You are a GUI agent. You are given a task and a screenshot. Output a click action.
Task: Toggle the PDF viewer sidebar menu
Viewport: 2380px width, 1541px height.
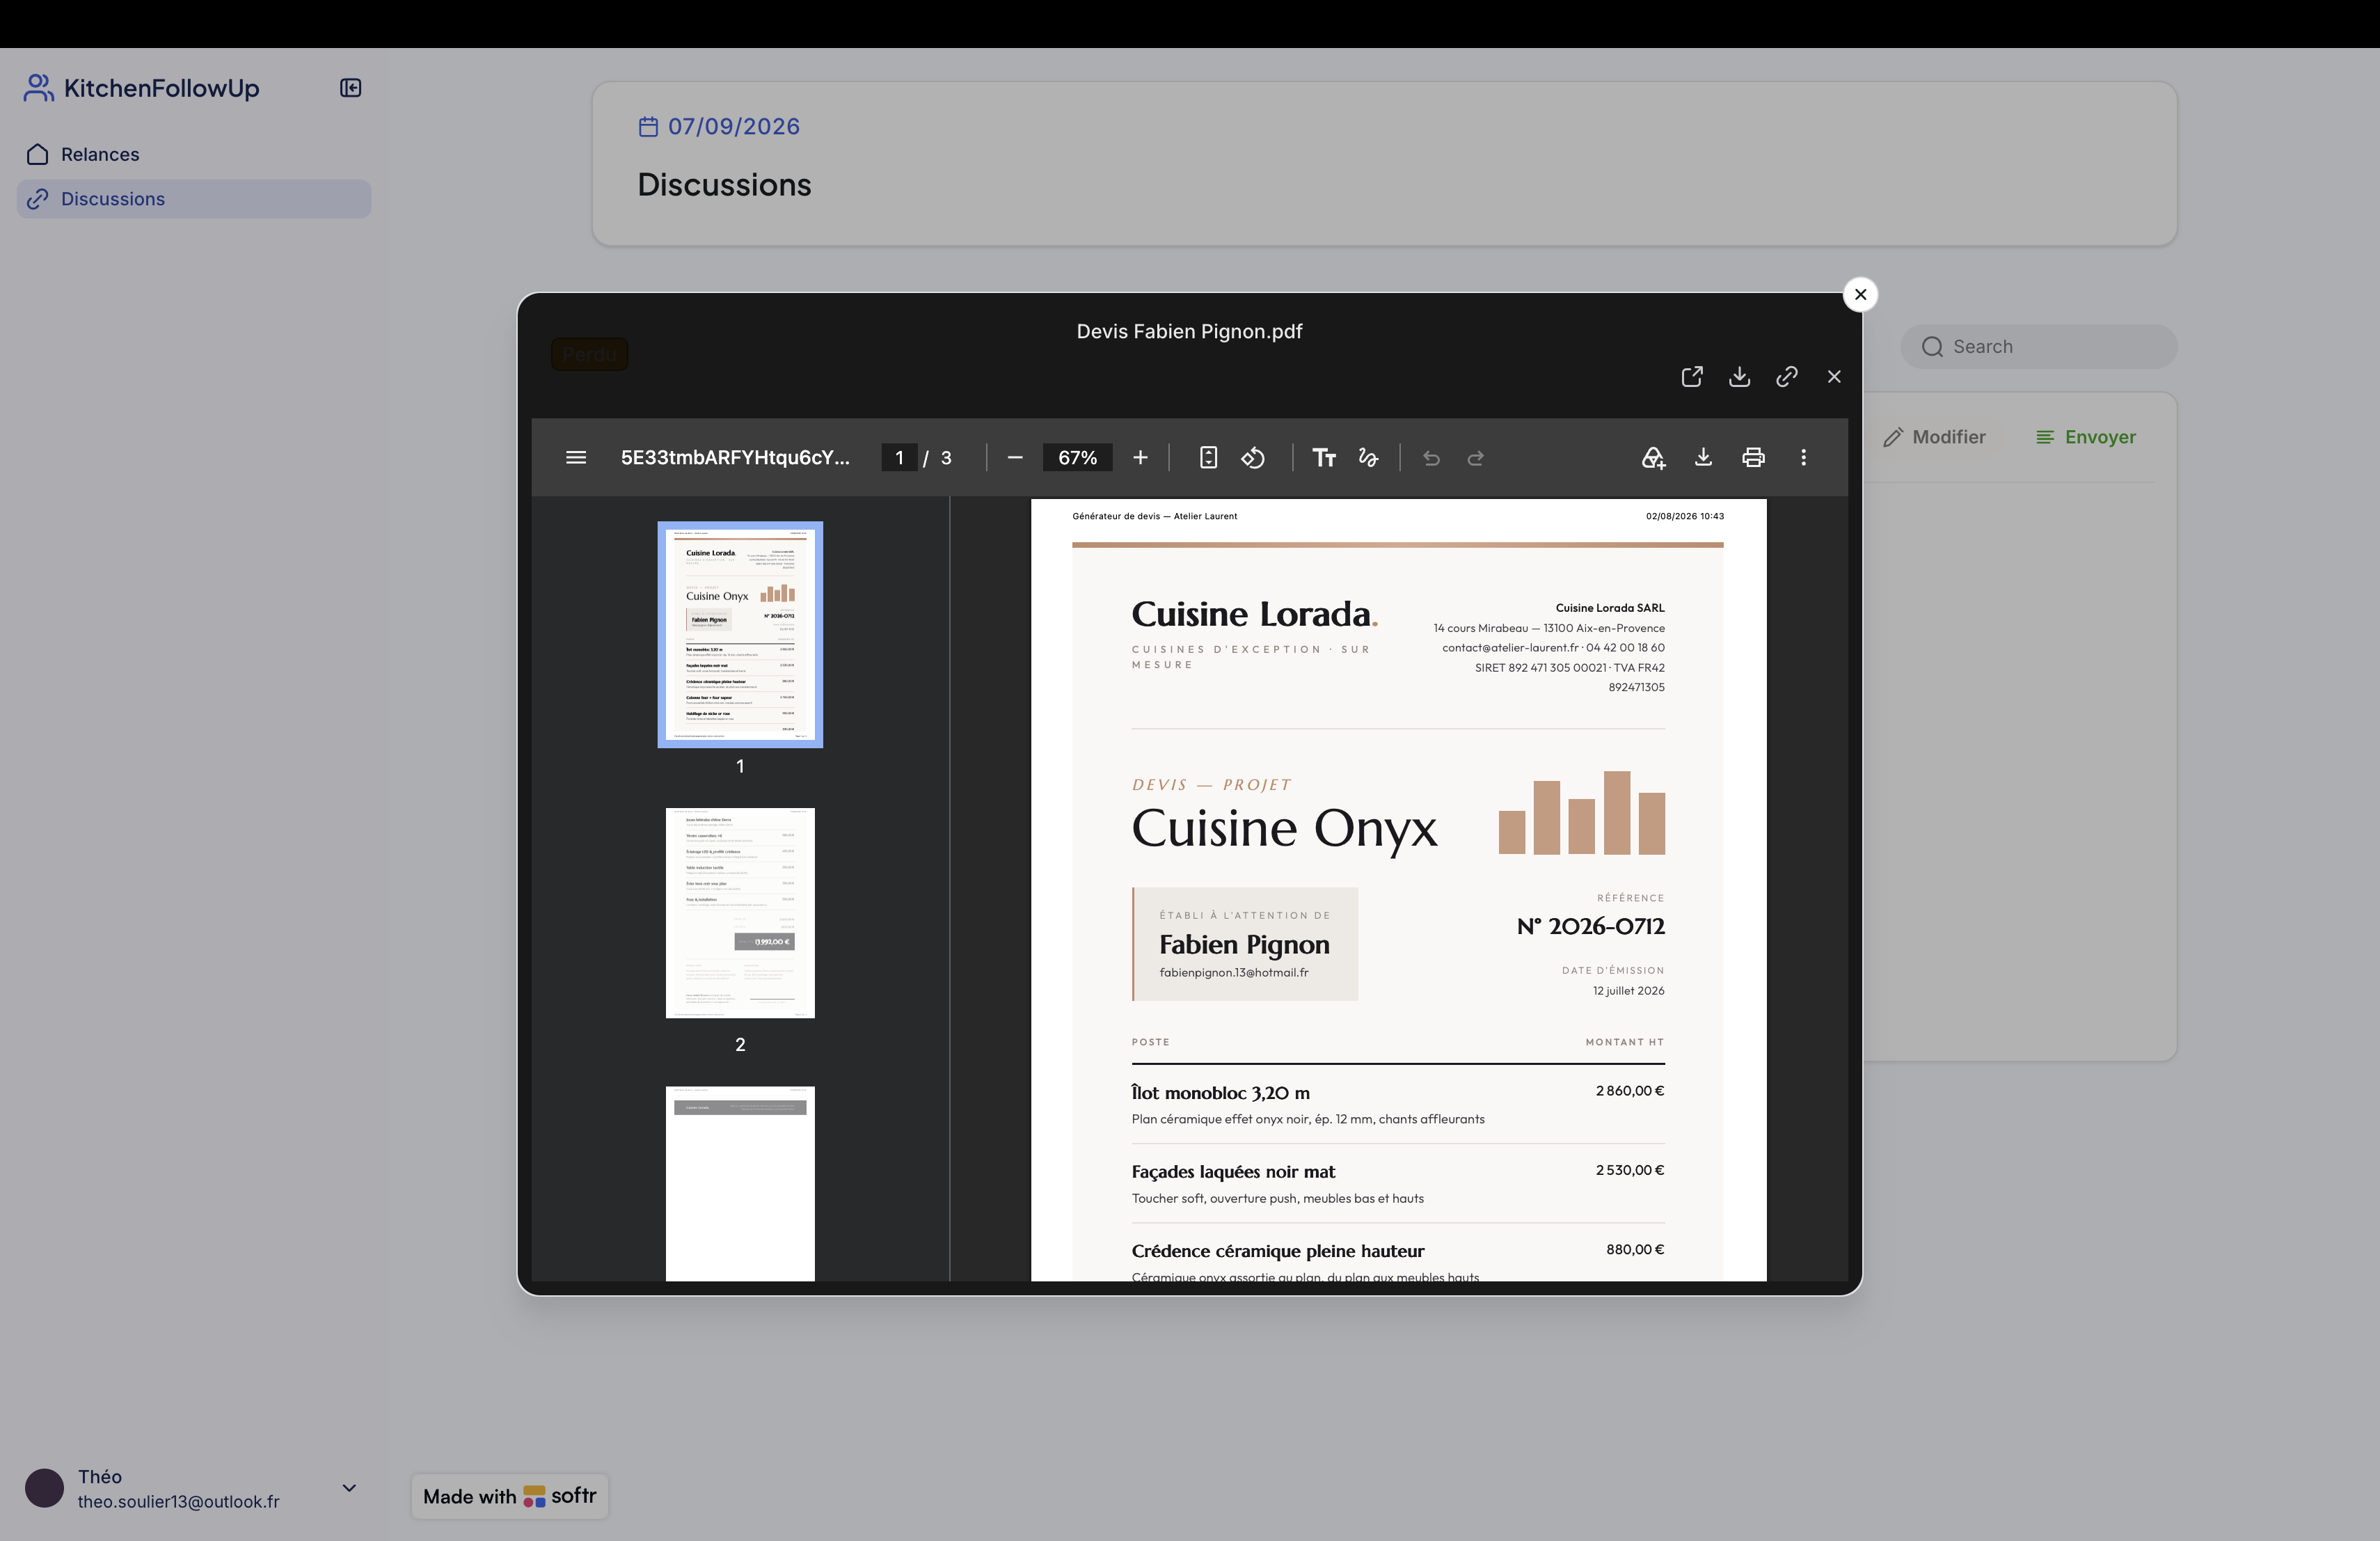576,457
